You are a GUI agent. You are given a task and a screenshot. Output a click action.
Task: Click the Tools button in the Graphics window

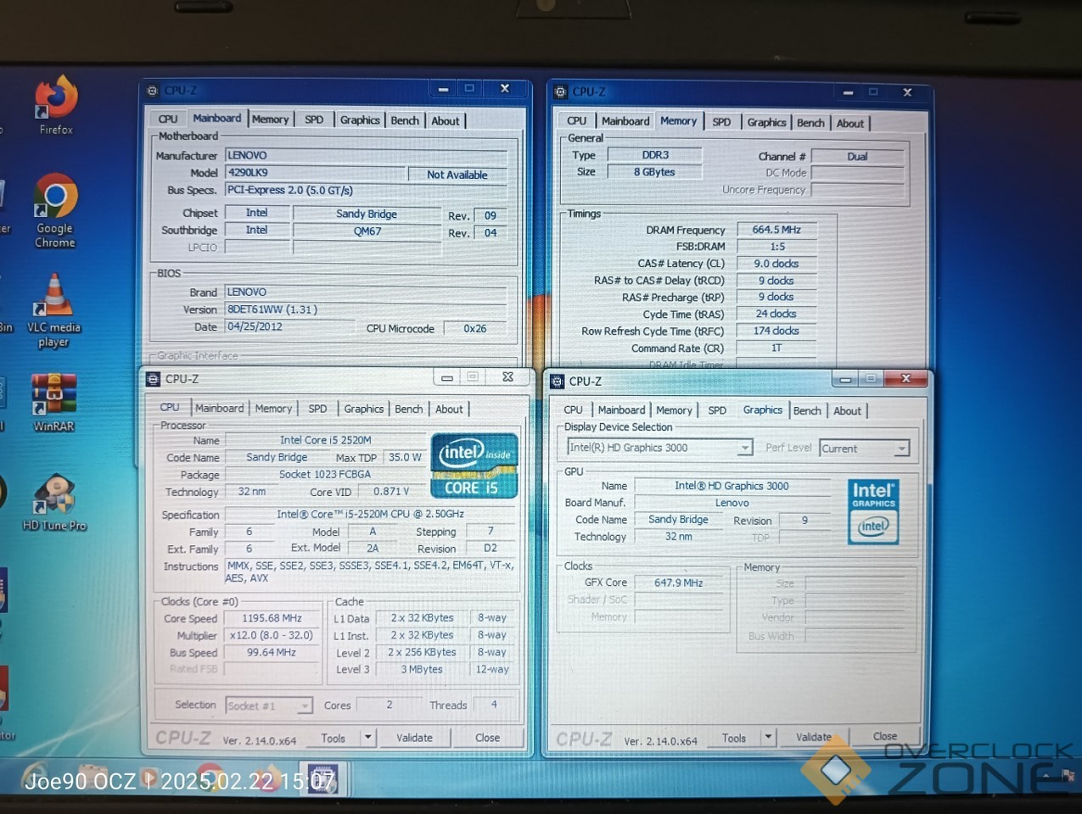tap(734, 738)
